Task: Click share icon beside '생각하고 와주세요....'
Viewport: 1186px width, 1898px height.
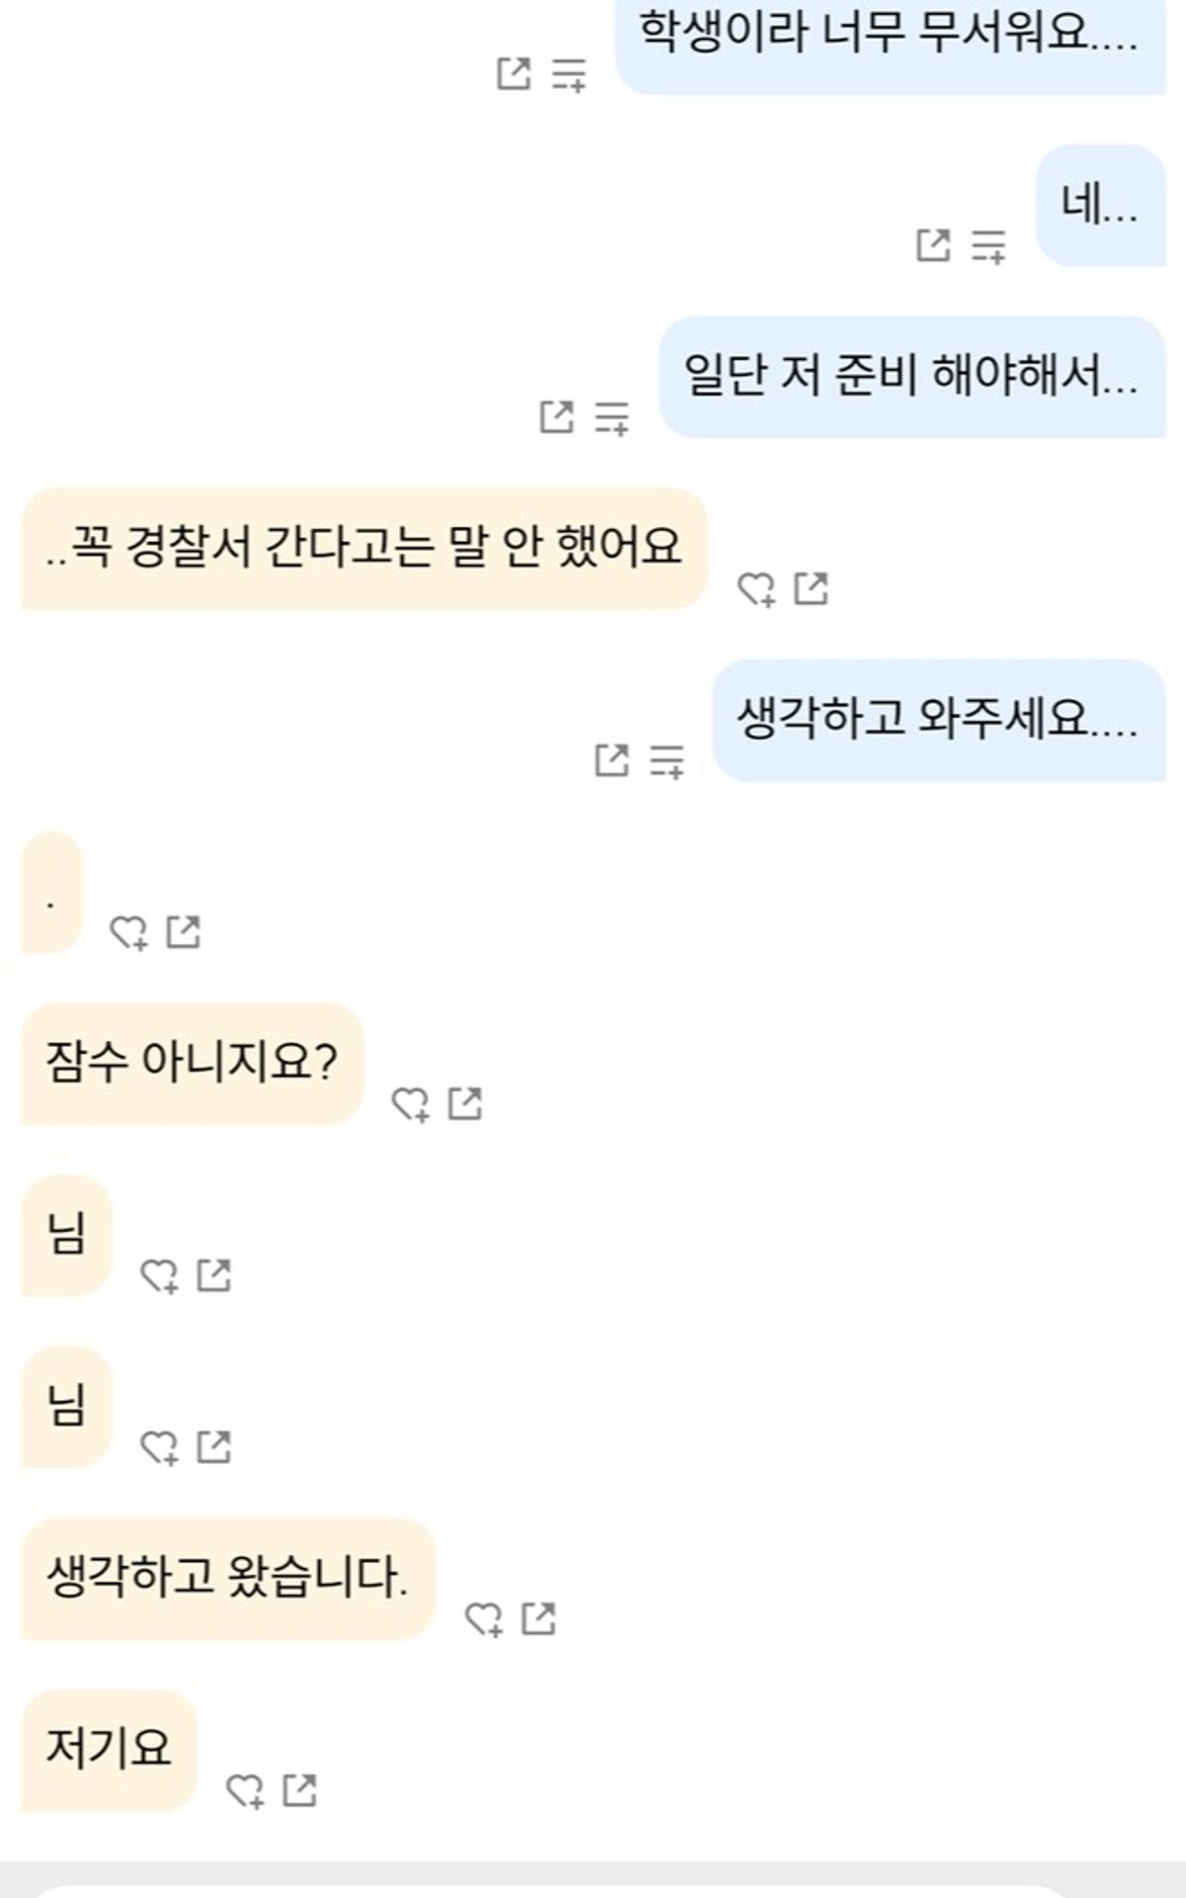Action: click(612, 760)
